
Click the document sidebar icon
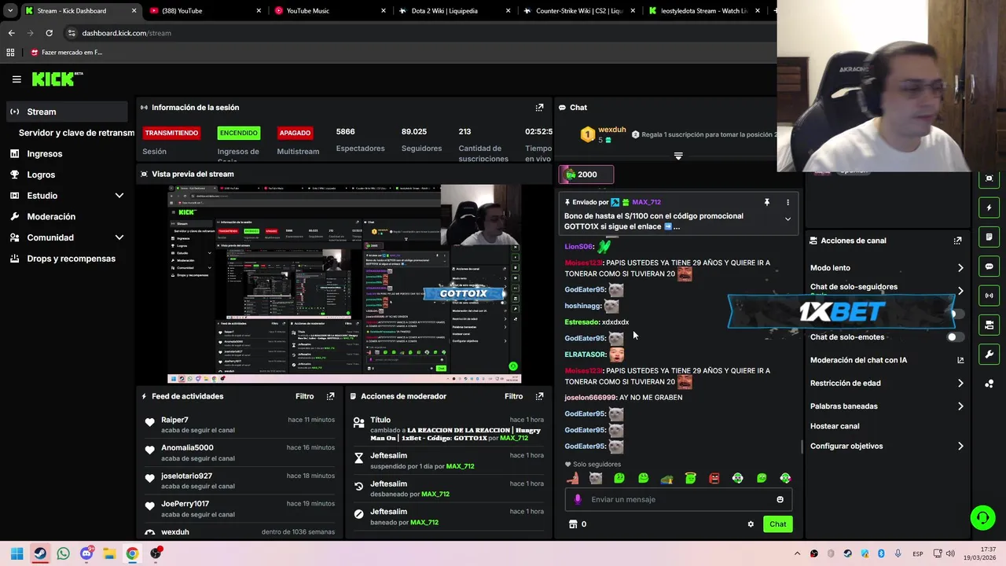(989, 237)
